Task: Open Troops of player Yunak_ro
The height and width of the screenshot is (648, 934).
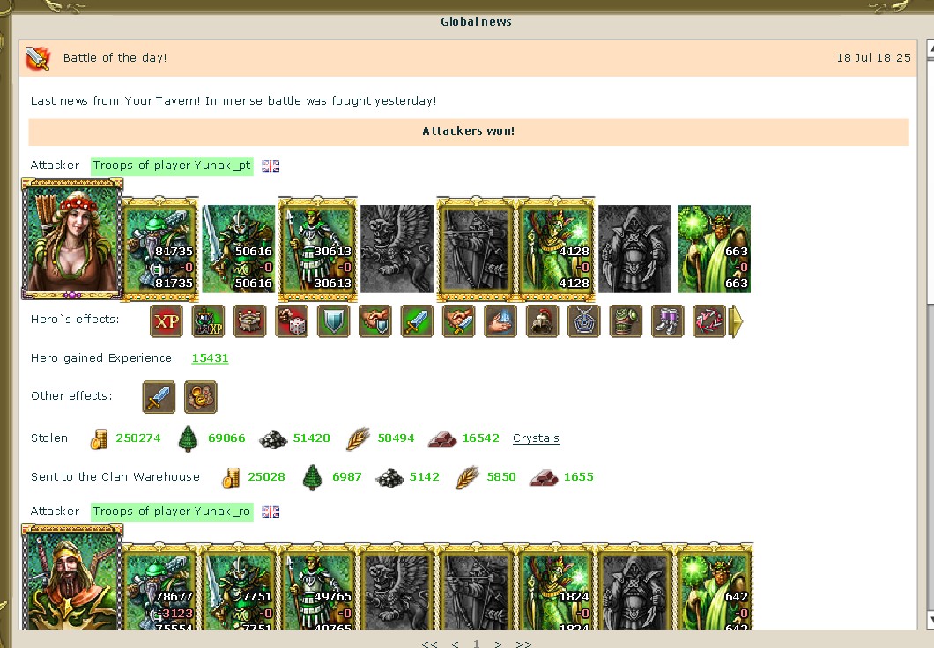Action: [172, 512]
